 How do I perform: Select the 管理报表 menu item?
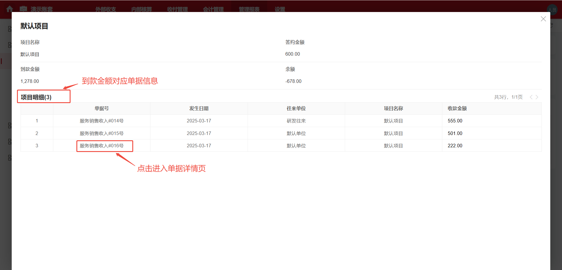[x=249, y=9]
